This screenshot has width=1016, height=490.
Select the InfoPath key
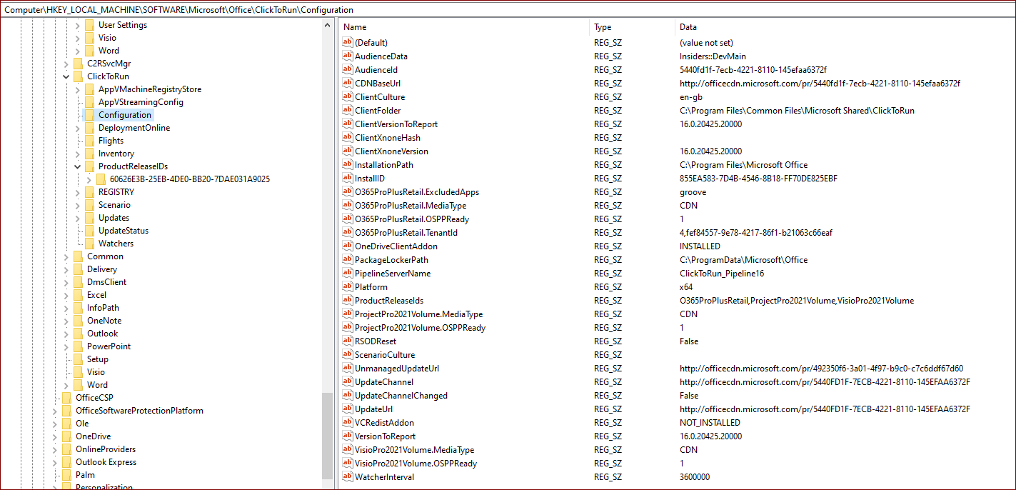103,308
